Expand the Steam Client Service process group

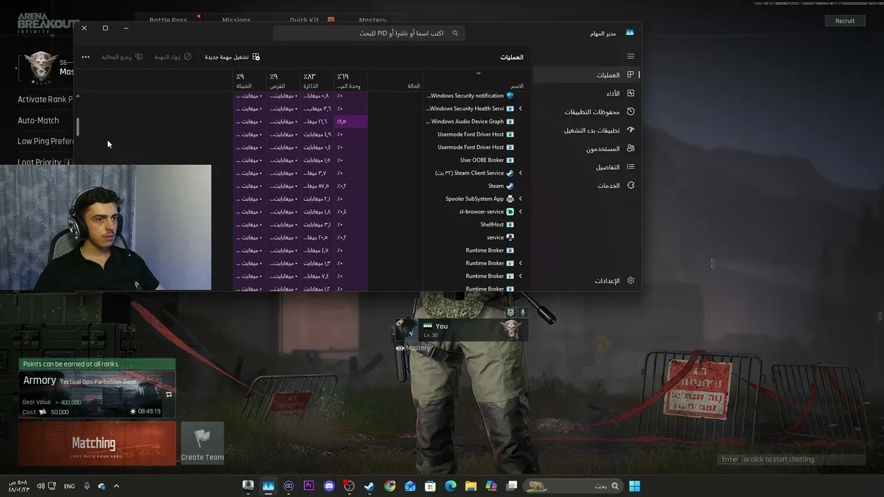521,173
